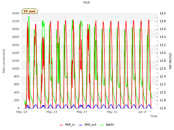Click the 1400 left-axis value
The height and width of the screenshot is (130, 174).
click(x=16, y=53)
